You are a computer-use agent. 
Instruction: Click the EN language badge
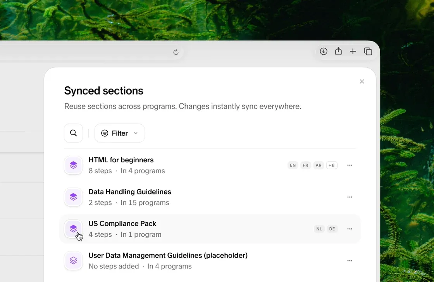click(x=293, y=165)
